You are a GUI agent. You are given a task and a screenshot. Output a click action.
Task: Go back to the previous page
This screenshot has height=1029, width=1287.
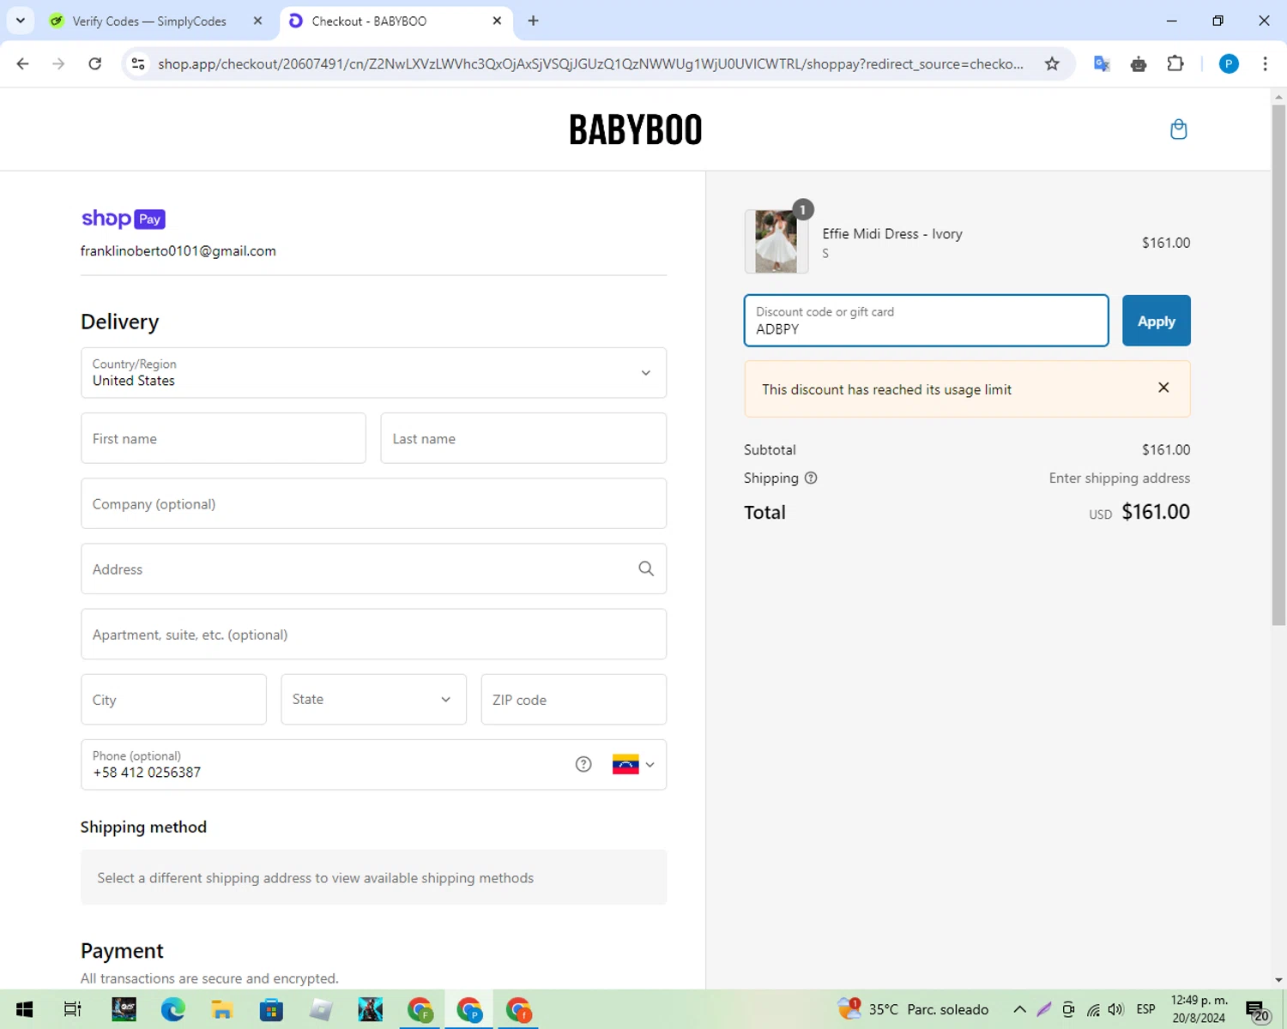[23, 63]
